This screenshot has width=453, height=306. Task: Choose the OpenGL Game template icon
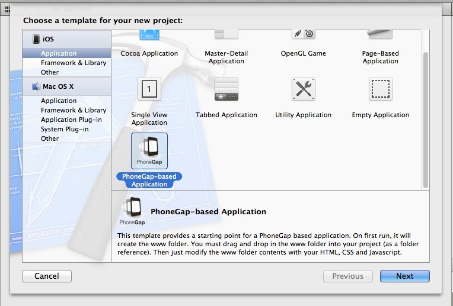[x=303, y=35]
